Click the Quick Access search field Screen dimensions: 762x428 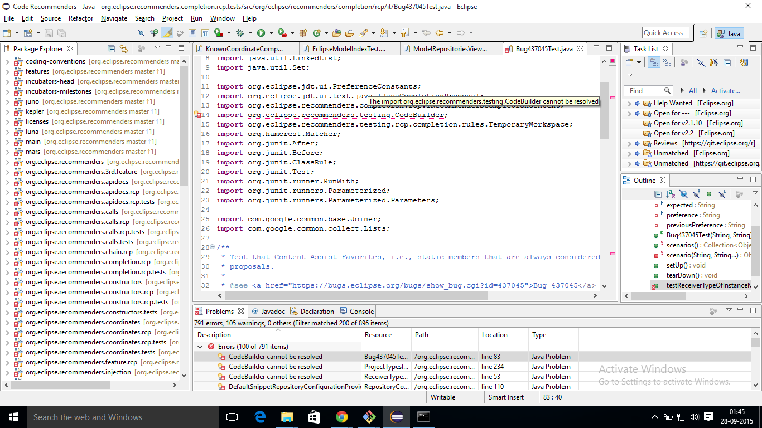[x=665, y=33]
